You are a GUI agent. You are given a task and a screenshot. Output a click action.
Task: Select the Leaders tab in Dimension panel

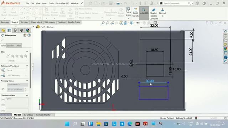click(11, 46)
